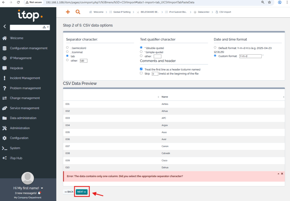Select the semicolon separator option
Image resolution: width=290 pixels, height=201 pixels.
pyautogui.click(x=67, y=48)
